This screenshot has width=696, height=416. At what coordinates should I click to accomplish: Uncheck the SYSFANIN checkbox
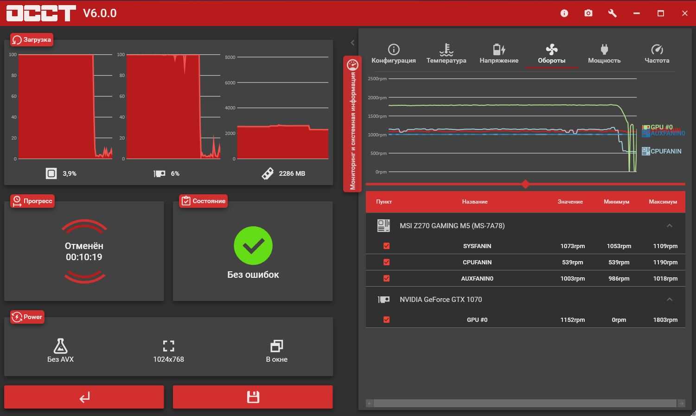pos(386,246)
